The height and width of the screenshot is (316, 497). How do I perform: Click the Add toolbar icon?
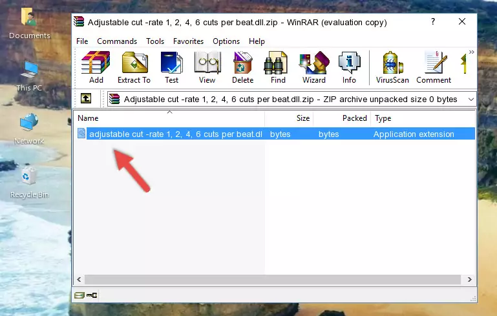coord(96,67)
